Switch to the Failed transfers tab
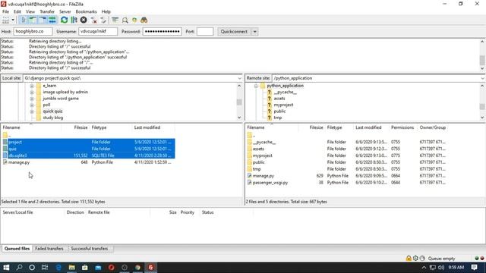486x273 pixels. click(x=49, y=249)
